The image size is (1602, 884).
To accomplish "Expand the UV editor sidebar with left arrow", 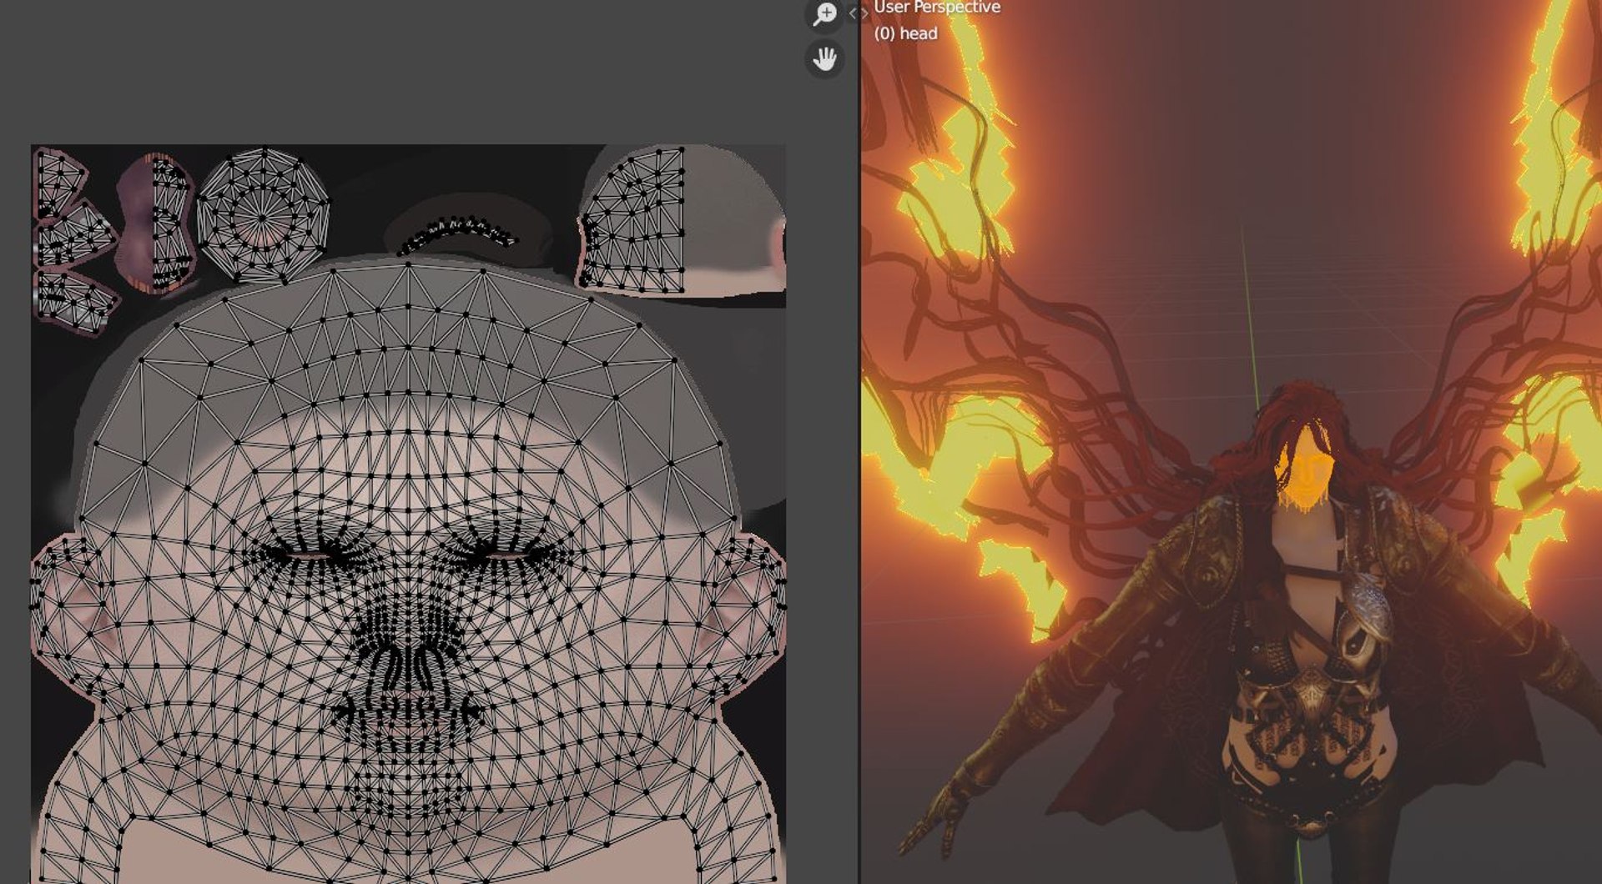I will pyautogui.click(x=853, y=13).
